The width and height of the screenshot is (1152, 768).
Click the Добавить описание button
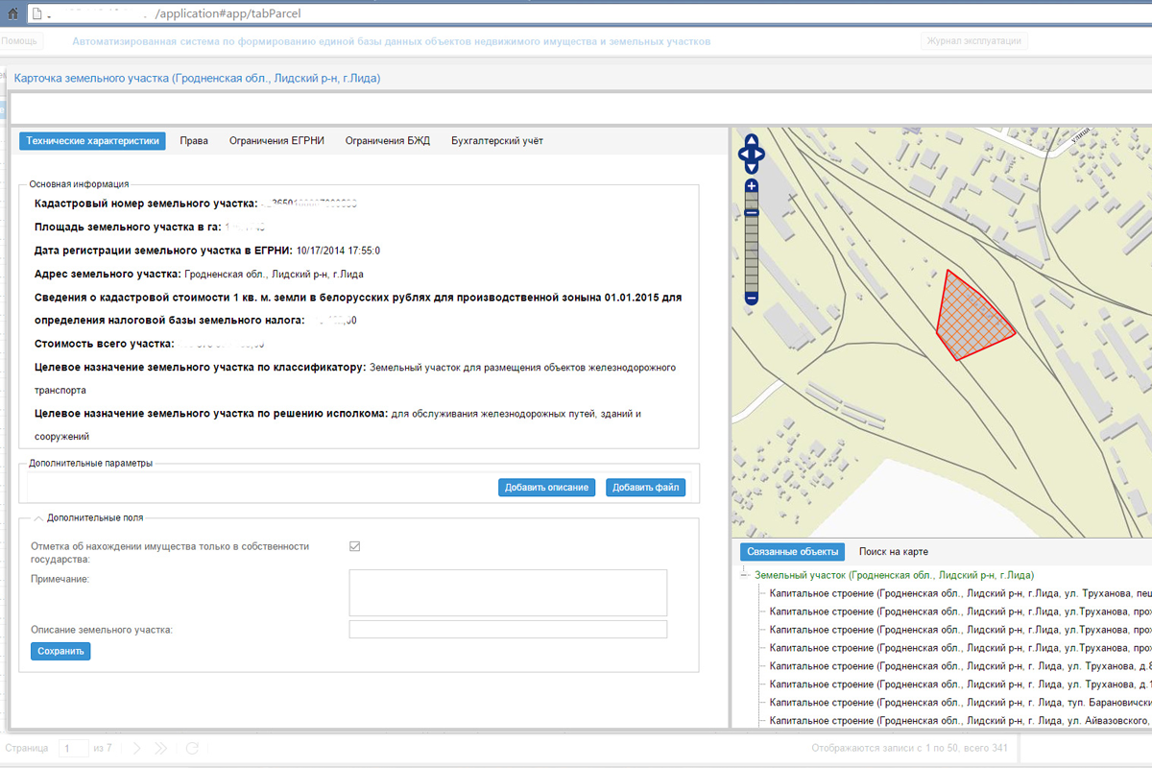(x=546, y=488)
